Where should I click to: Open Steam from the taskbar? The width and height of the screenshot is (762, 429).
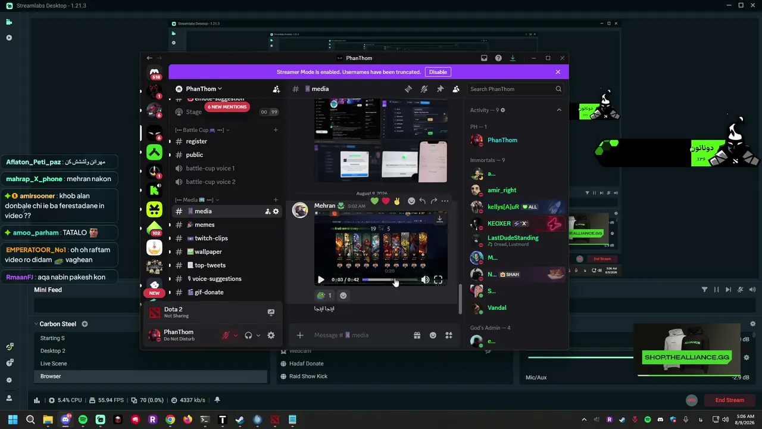pos(240,419)
